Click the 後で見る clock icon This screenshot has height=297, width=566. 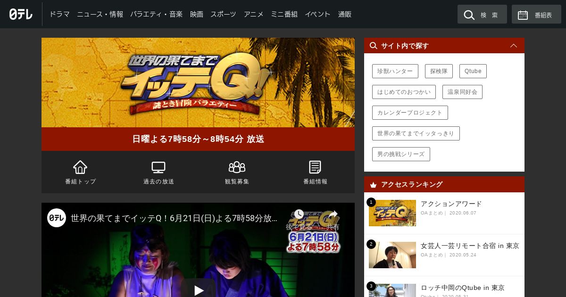(x=299, y=215)
